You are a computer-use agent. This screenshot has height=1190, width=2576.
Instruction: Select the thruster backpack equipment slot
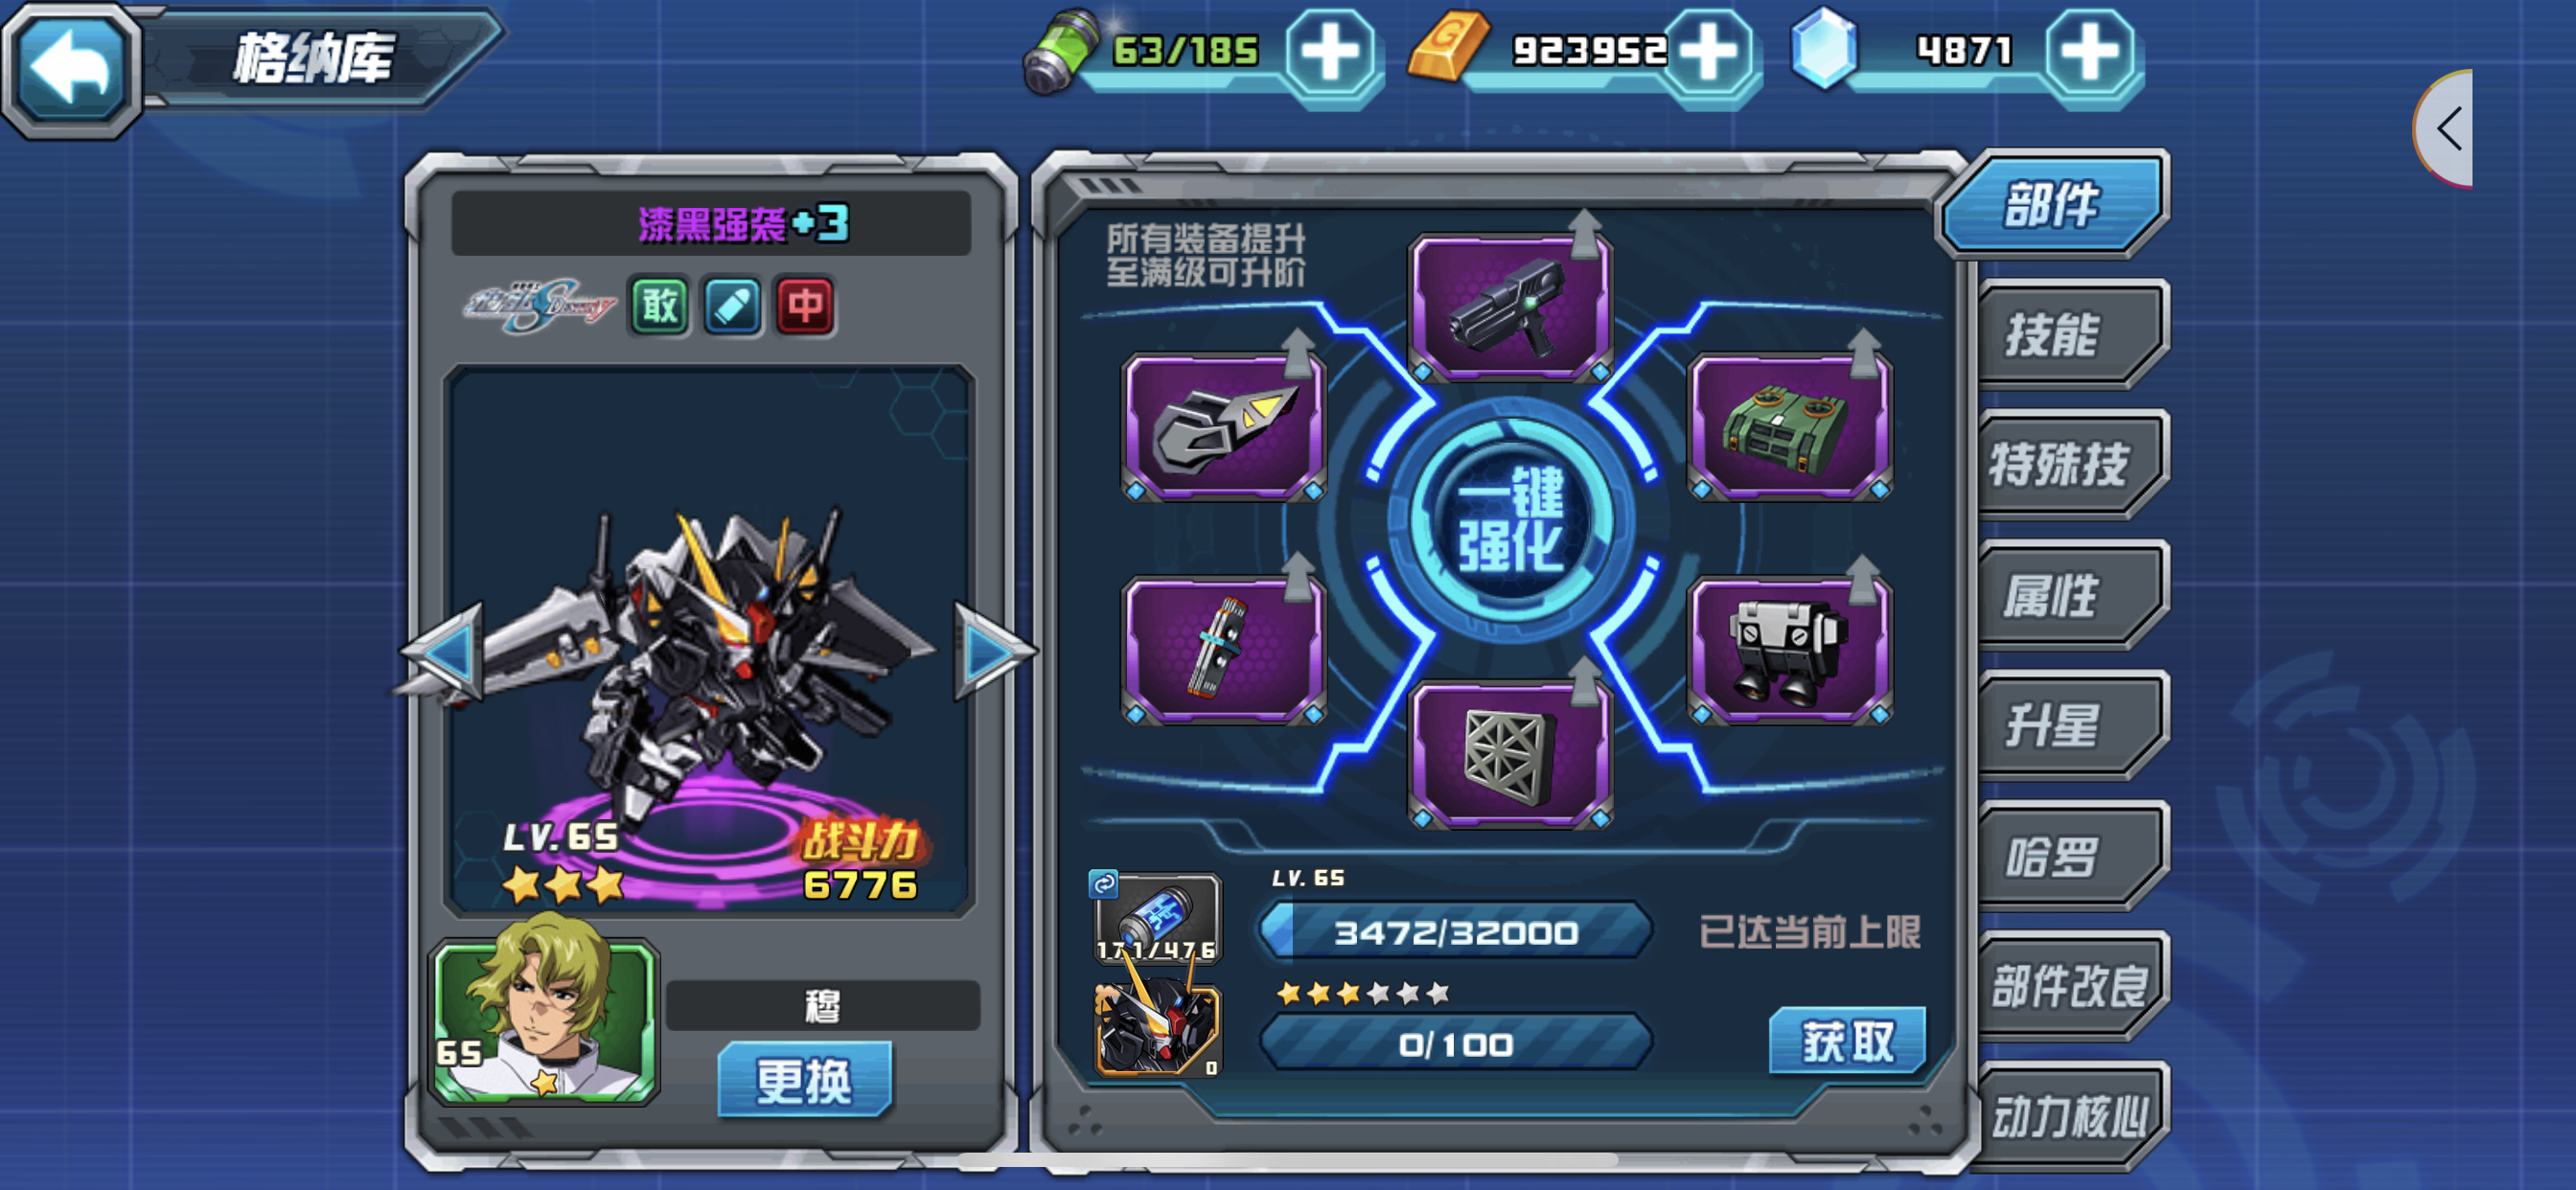[1789, 650]
